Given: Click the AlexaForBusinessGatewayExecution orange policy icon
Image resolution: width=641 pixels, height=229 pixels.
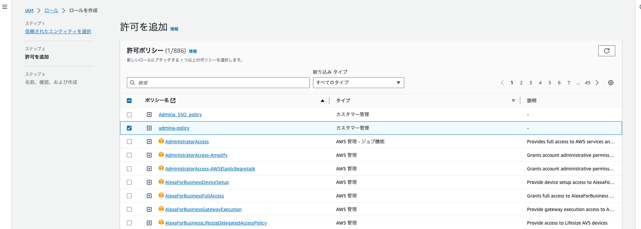Looking at the screenshot, I should [161, 209].
